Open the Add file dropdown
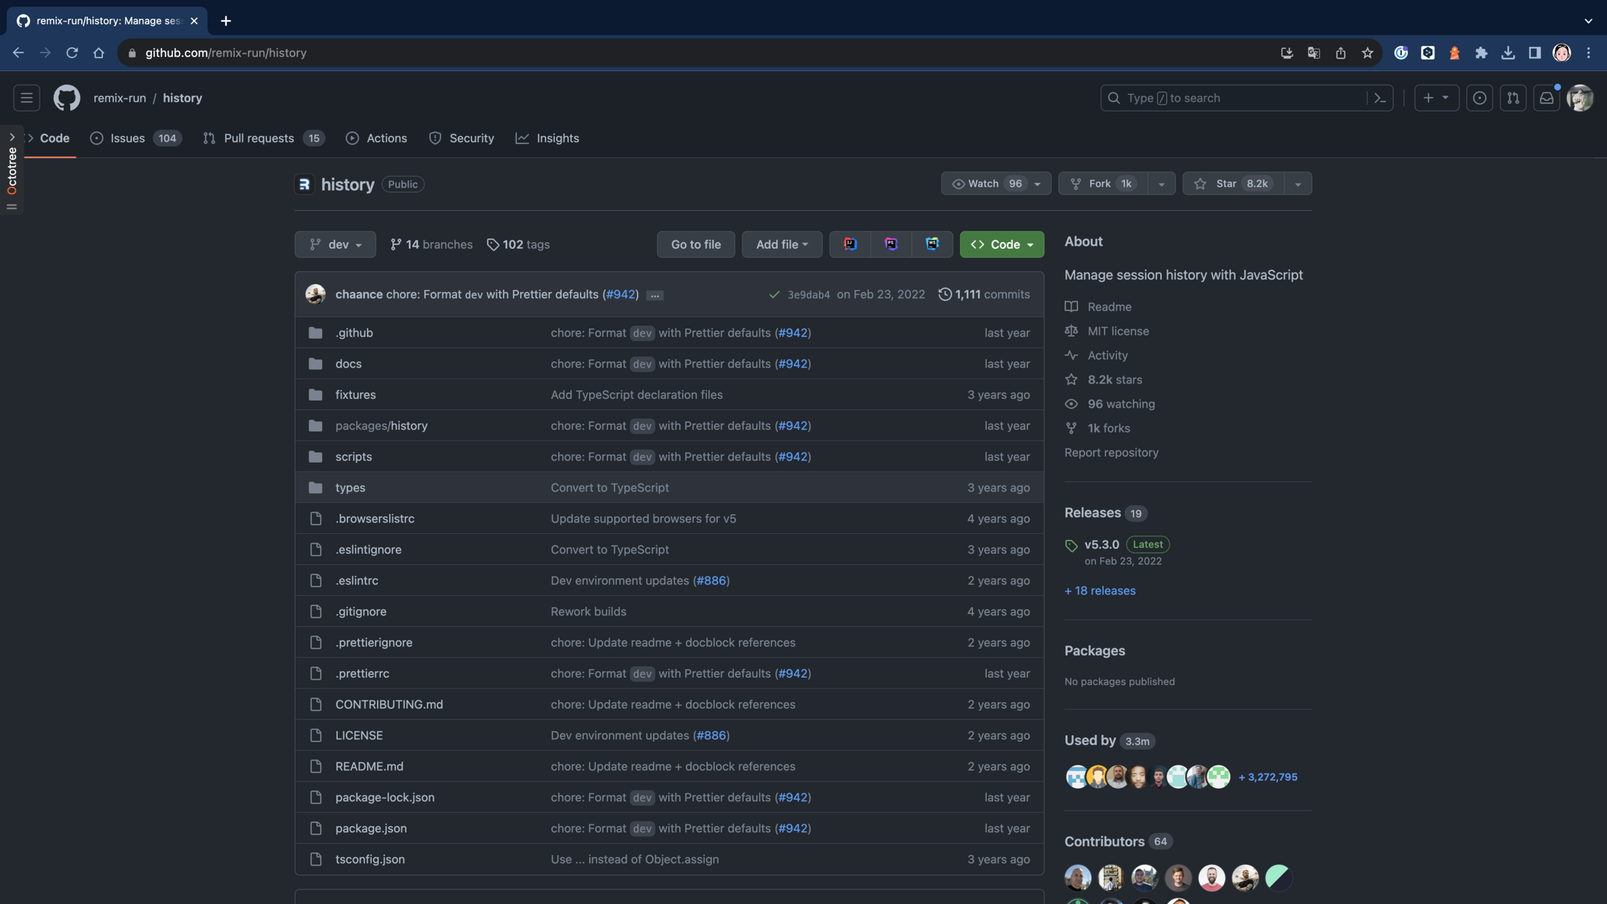This screenshot has height=904, width=1607. [x=781, y=244]
